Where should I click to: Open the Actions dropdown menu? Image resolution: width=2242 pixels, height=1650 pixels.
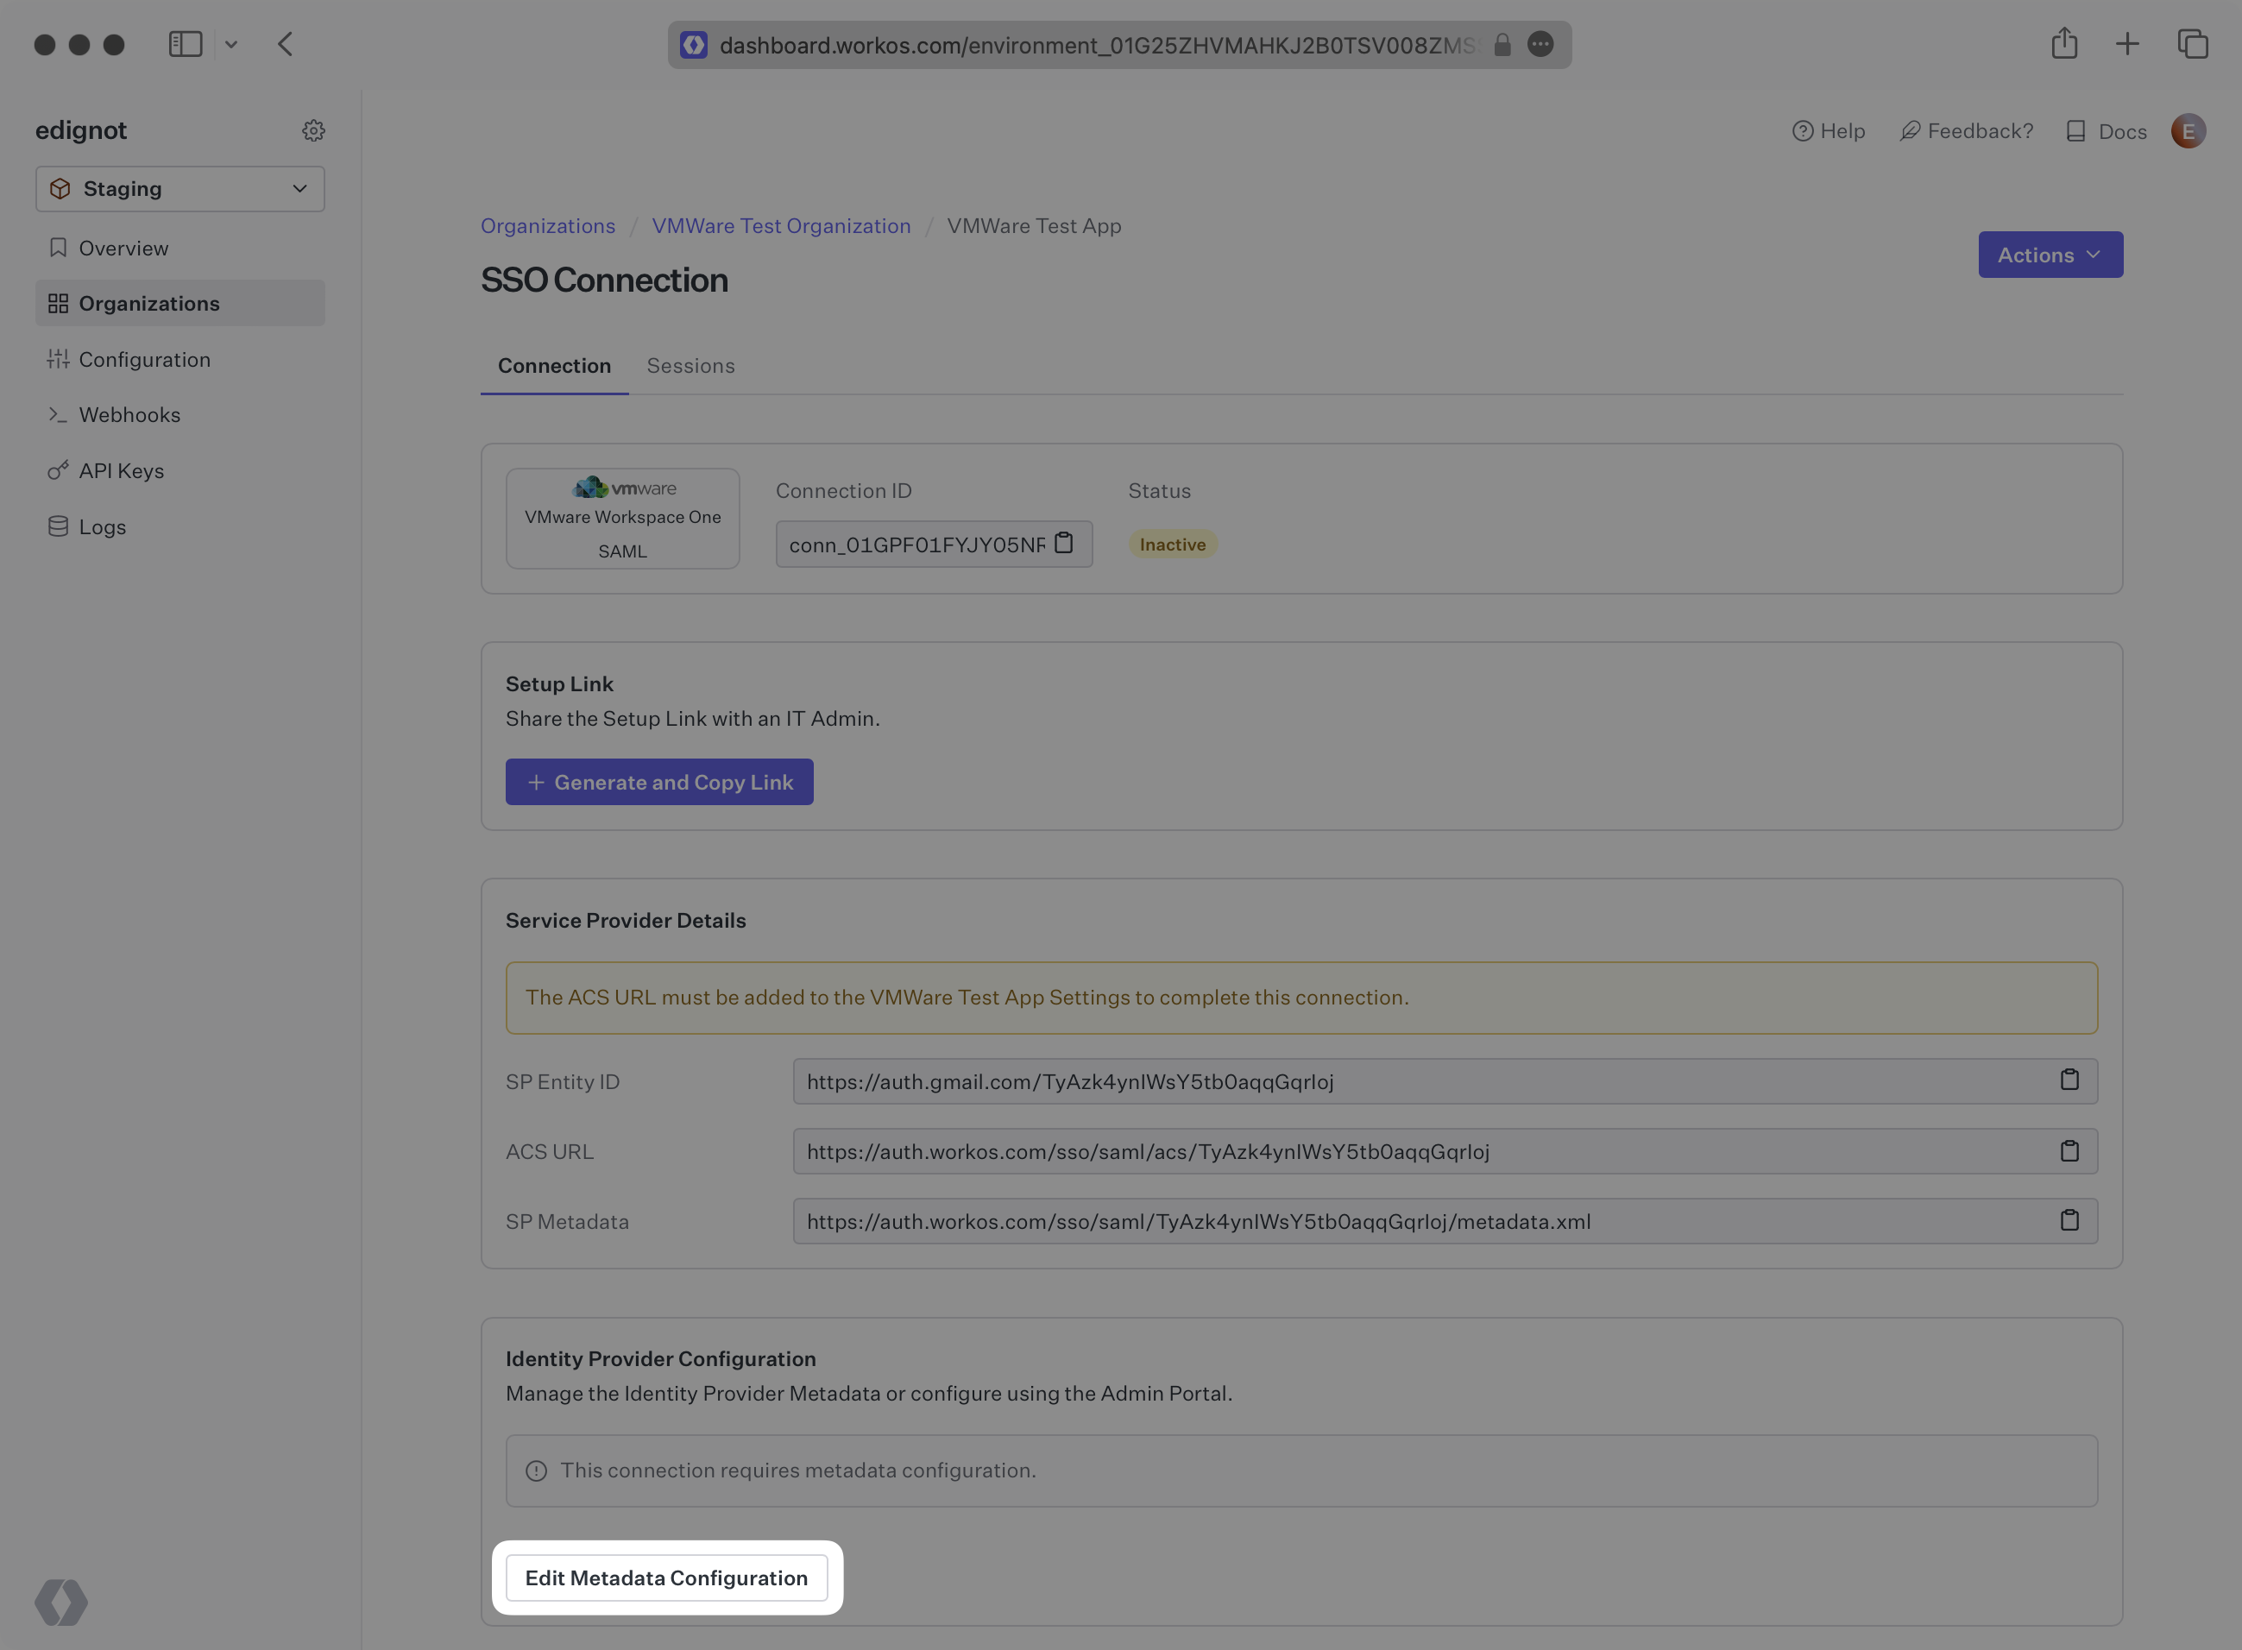point(2050,255)
